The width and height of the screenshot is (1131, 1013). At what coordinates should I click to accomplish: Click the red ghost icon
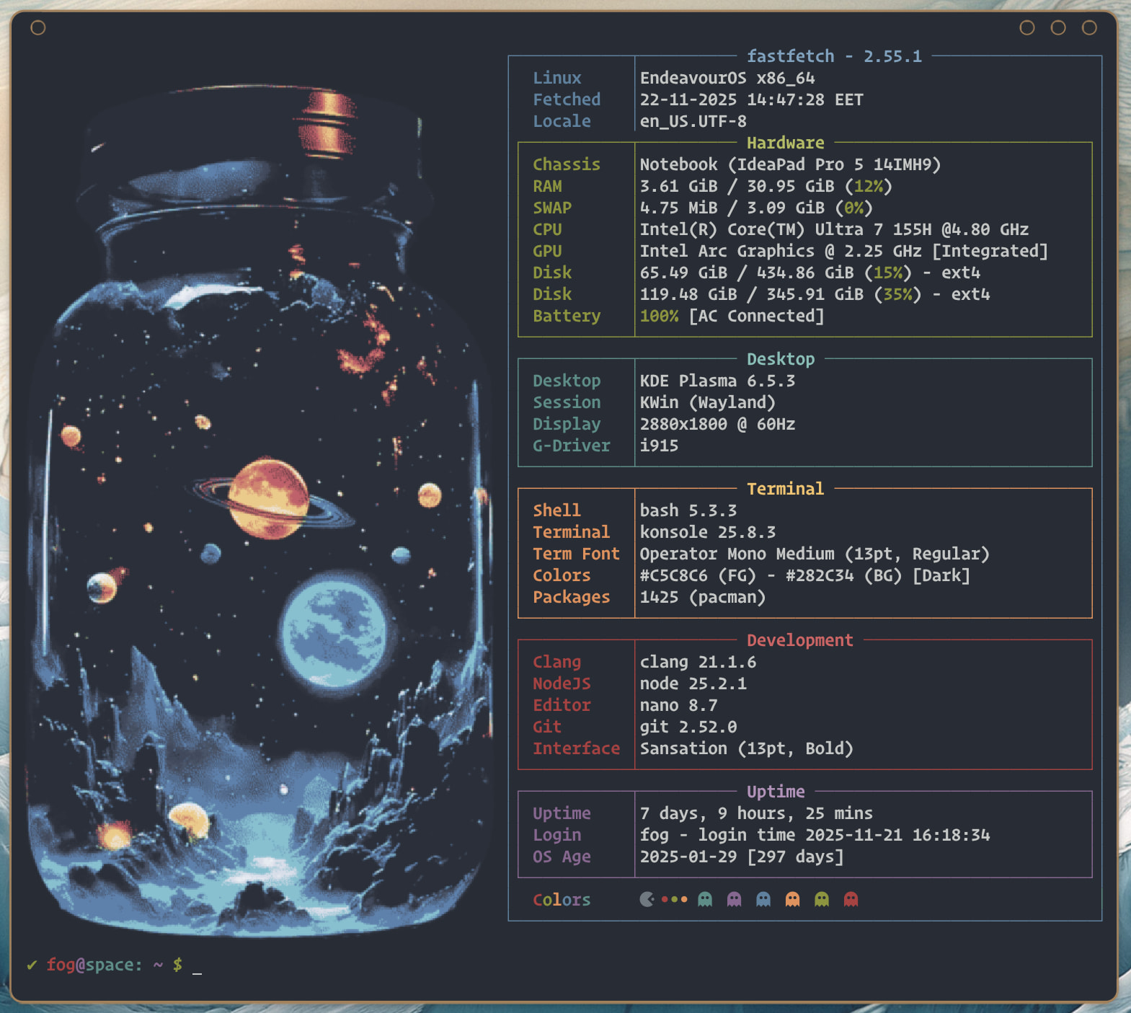coord(851,899)
